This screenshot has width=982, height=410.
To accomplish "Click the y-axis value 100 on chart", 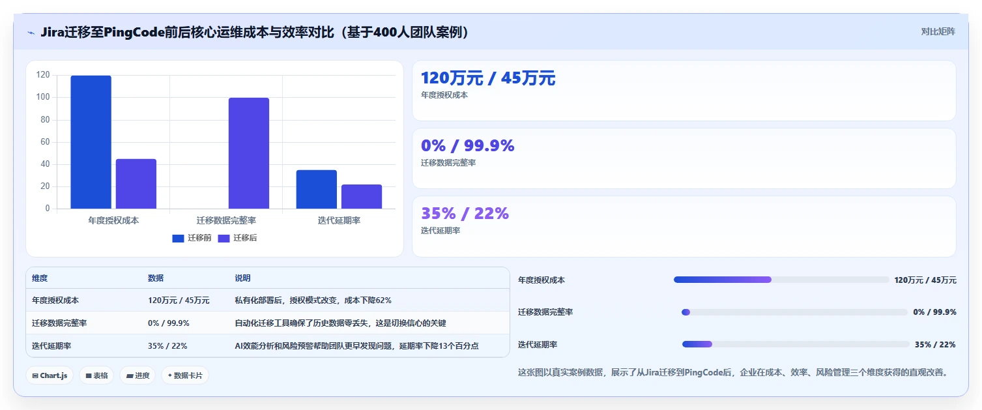I will pos(43,97).
